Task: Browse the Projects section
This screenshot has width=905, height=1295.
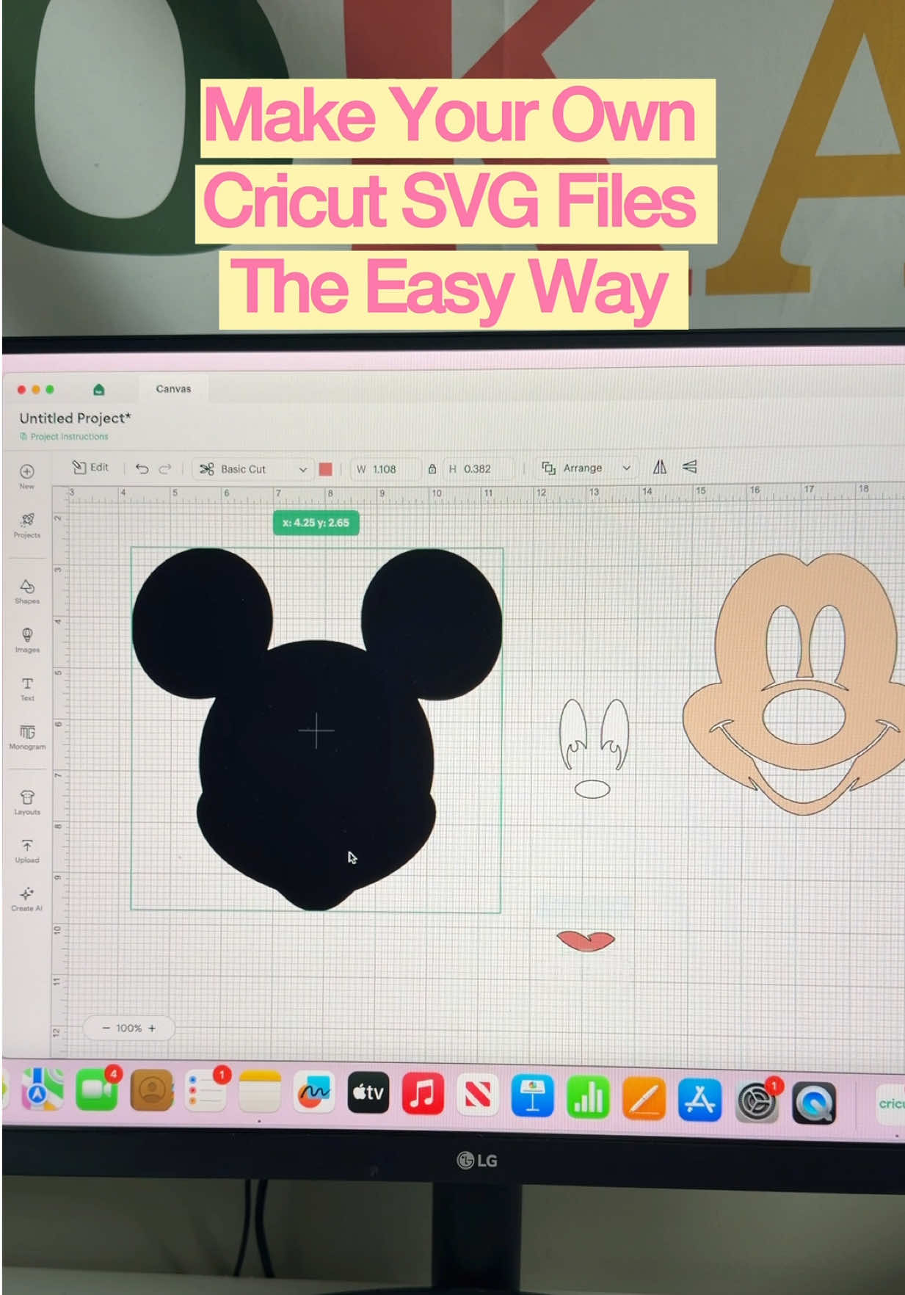Action: pyautogui.click(x=27, y=526)
